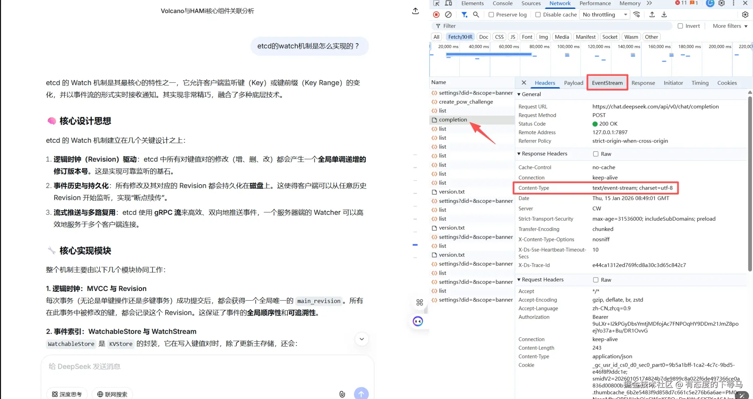Image resolution: width=753 pixels, height=399 pixels.
Task: Tick the Invert filter checkbox
Action: (x=680, y=26)
